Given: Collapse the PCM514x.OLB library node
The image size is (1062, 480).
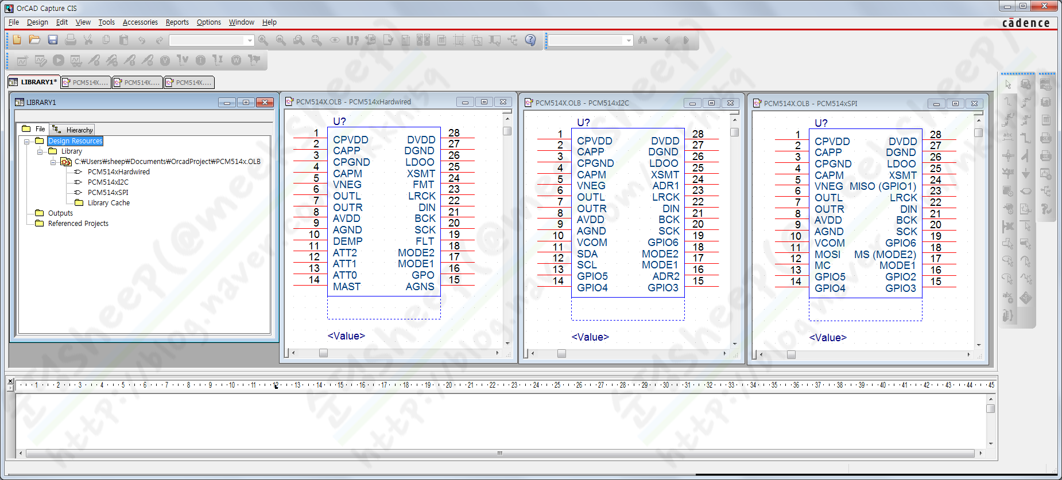Looking at the screenshot, I should [53, 162].
